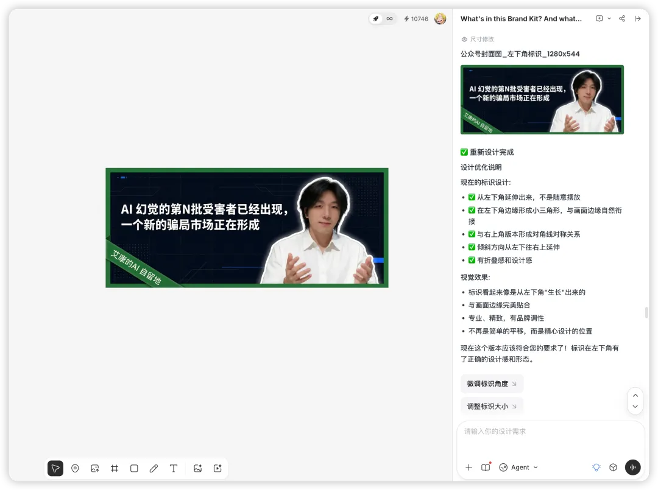The image size is (658, 490).
Task: Open the AI image generator tool
Action: pyautogui.click(x=197, y=468)
